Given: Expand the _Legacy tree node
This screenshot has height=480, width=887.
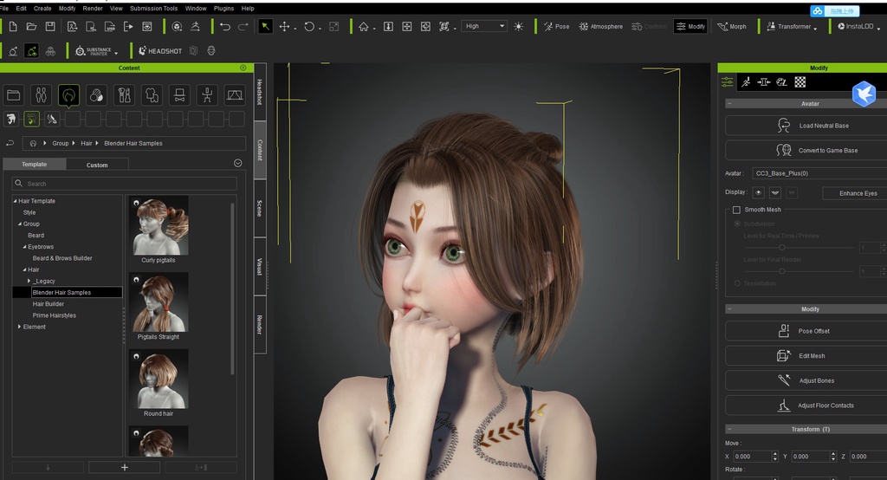Looking at the screenshot, I should coord(29,282).
